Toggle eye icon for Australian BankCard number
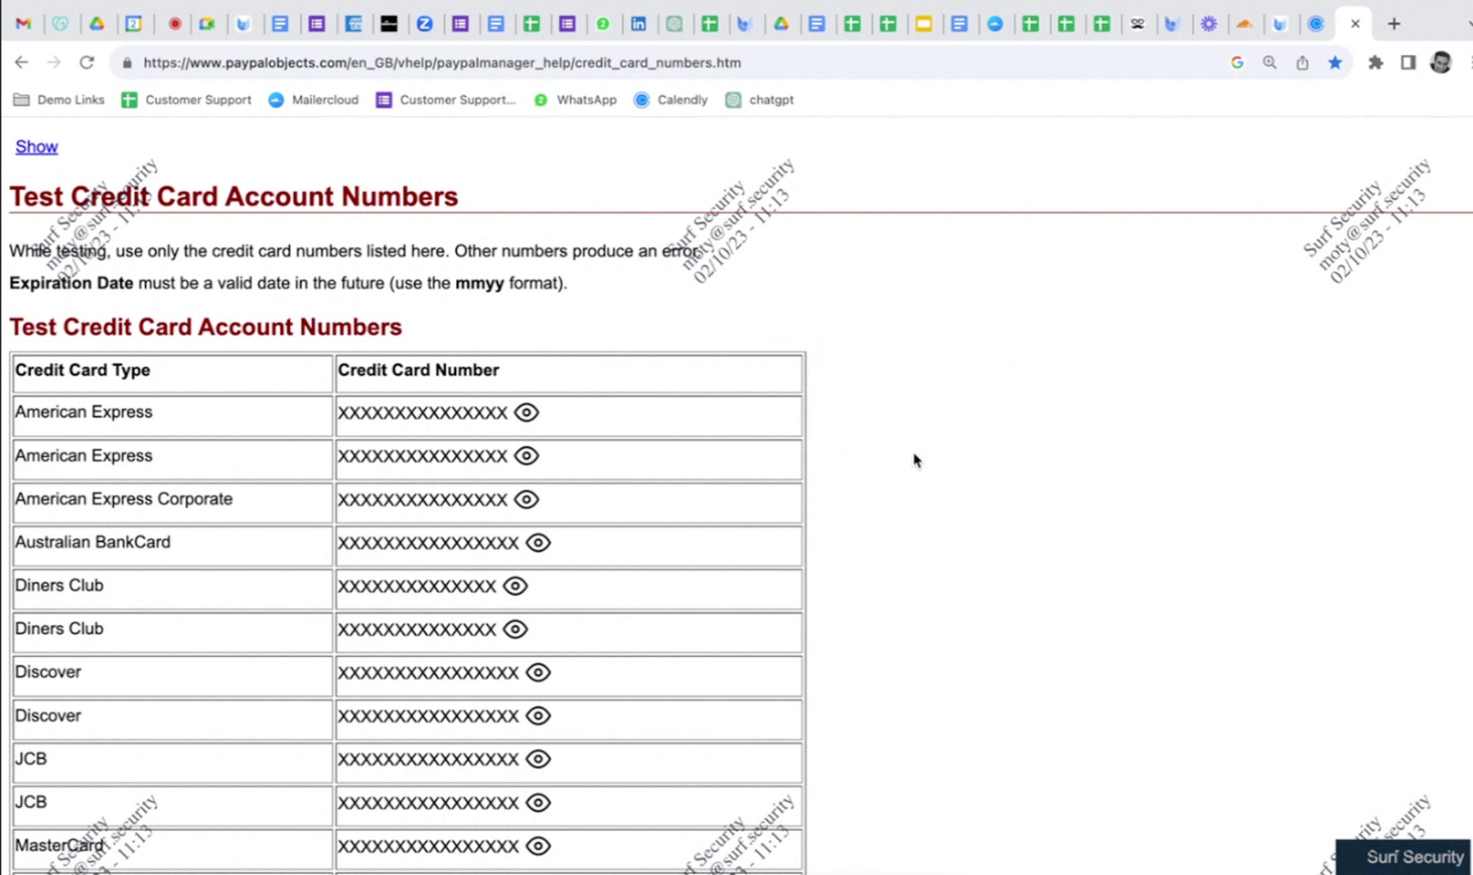 (x=538, y=542)
